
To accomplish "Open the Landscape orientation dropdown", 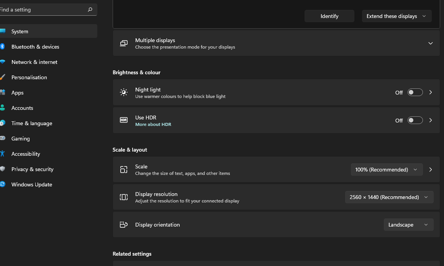I will 408,225.
